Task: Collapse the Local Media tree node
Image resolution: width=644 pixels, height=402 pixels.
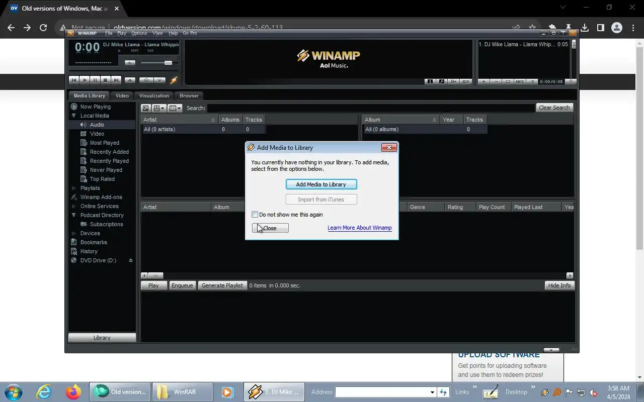Action: coord(74,116)
